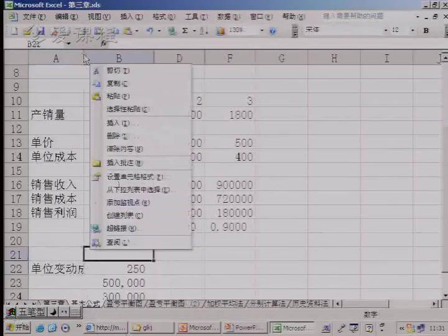
Task: Choose 查阅 from the context menu
Action: click(141, 242)
